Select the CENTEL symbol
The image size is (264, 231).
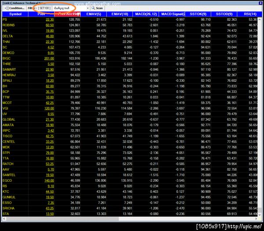pyautogui.click(x=9, y=142)
